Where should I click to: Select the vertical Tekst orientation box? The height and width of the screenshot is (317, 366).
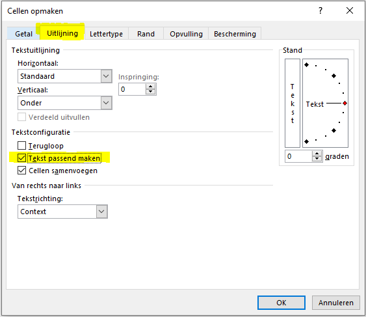click(x=293, y=103)
